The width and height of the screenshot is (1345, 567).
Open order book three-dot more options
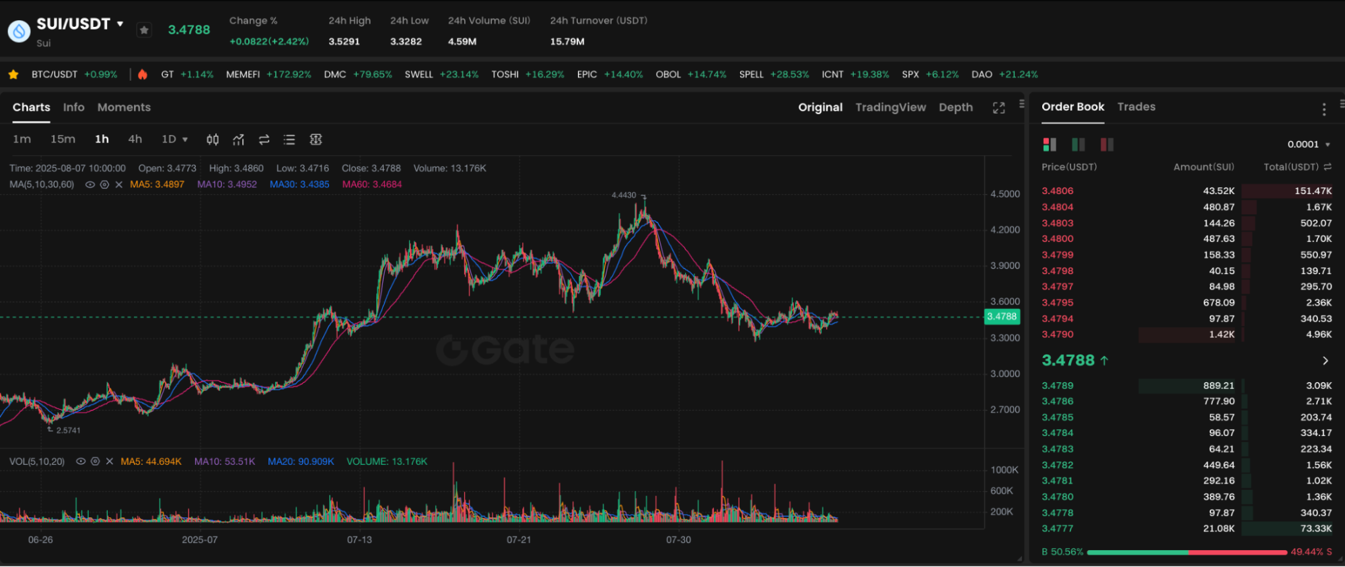click(x=1323, y=109)
